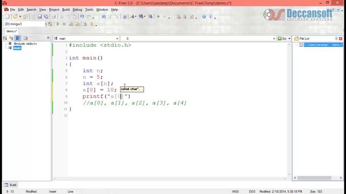This screenshot has width=346, height=194.
Task: Open the View menu
Action: (43, 10)
